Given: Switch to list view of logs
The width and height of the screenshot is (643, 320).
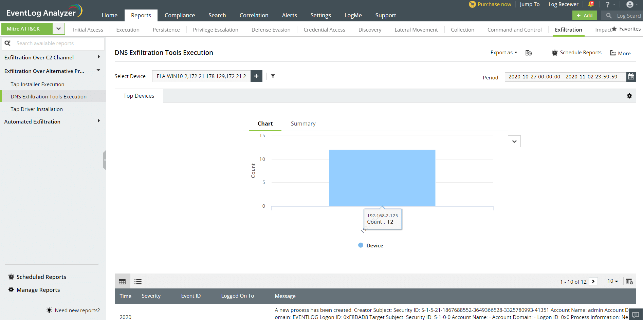Looking at the screenshot, I should [138, 281].
